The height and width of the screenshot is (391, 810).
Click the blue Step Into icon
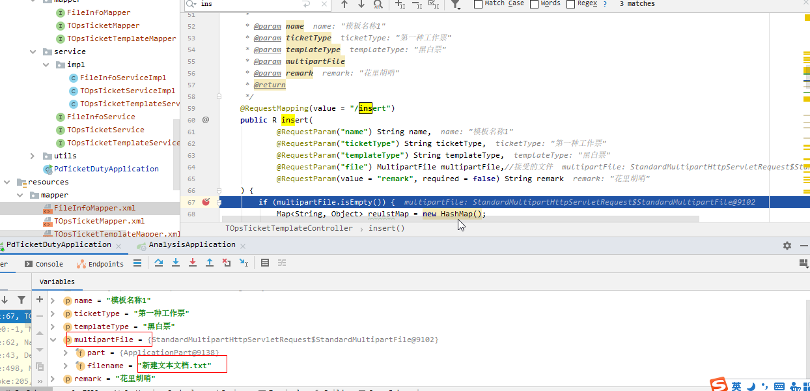[176, 263]
